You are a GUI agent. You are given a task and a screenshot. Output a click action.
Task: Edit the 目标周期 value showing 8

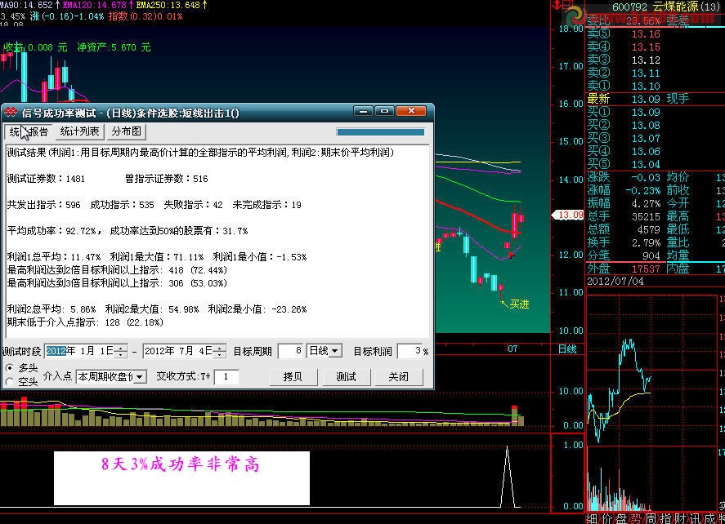(x=291, y=350)
